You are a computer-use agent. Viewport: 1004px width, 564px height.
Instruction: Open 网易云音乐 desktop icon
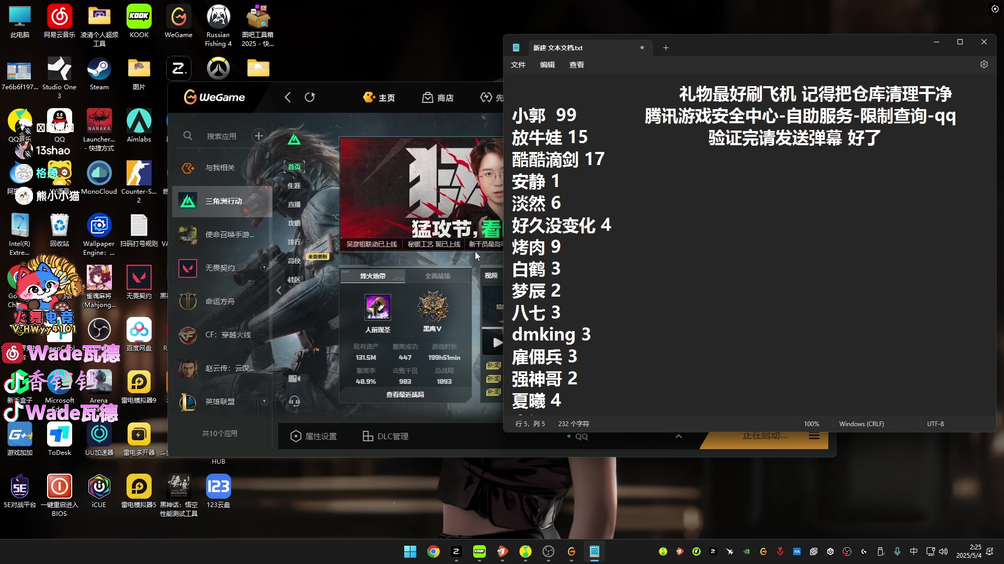(x=60, y=21)
